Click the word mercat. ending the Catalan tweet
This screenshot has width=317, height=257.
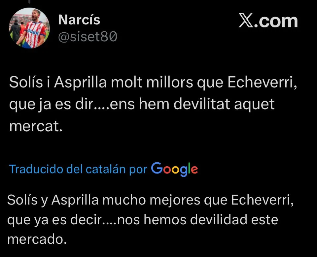coord(36,126)
